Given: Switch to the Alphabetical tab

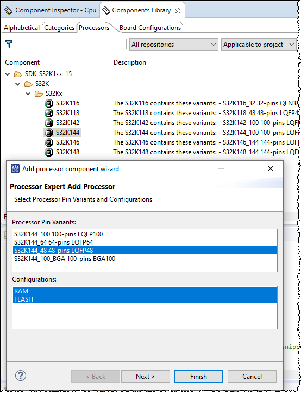Looking at the screenshot, I should (x=22, y=28).
